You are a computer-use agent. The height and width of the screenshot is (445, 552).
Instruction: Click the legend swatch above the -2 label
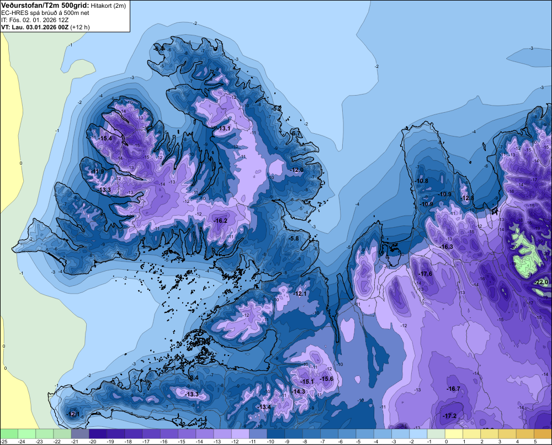[418, 433]
